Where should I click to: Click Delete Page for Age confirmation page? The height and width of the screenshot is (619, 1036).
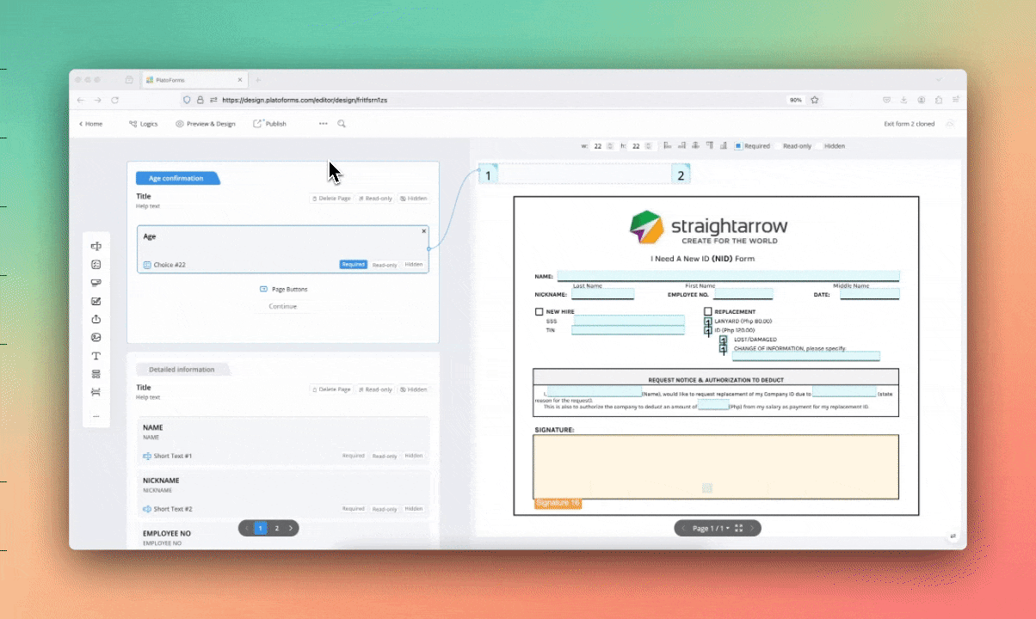click(331, 199)
